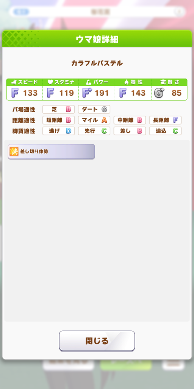
Task: Select the 追込 C running style chip
Action: click(165, 131)
